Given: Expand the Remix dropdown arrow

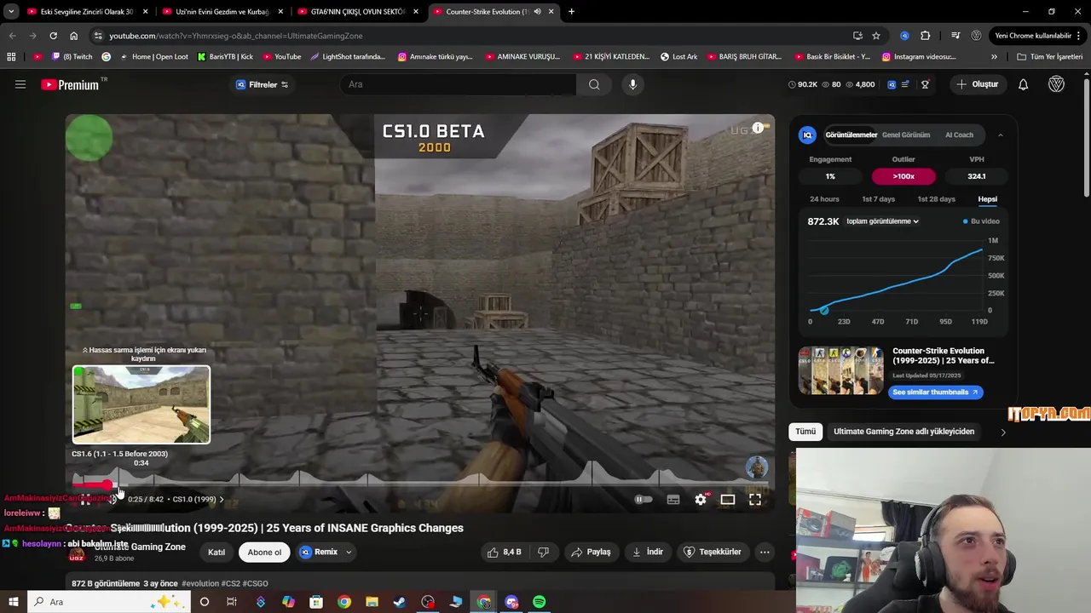Looking at the screenshot, I should [x=348, y=553].
